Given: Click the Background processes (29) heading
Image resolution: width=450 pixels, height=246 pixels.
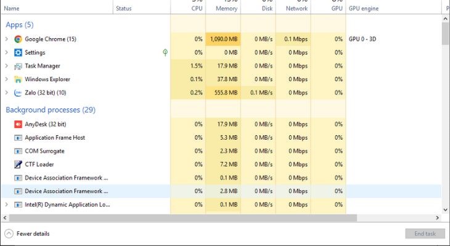Looking at the screenshot, I should click(x=51, y=109).
